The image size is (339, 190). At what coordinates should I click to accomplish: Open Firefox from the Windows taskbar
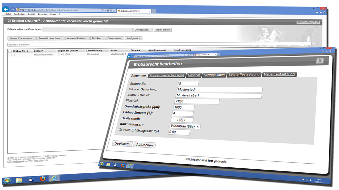point(42,179)
